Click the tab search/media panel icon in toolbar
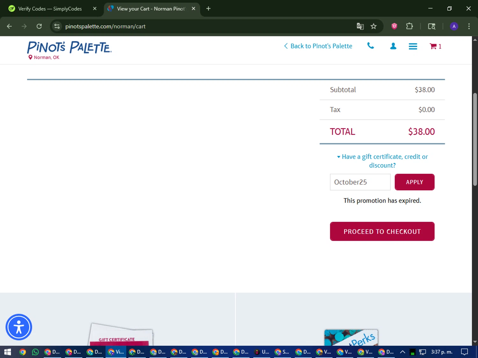Image resolution: width=478 pixels, height=358 pixels. click(x=431, y=26)
